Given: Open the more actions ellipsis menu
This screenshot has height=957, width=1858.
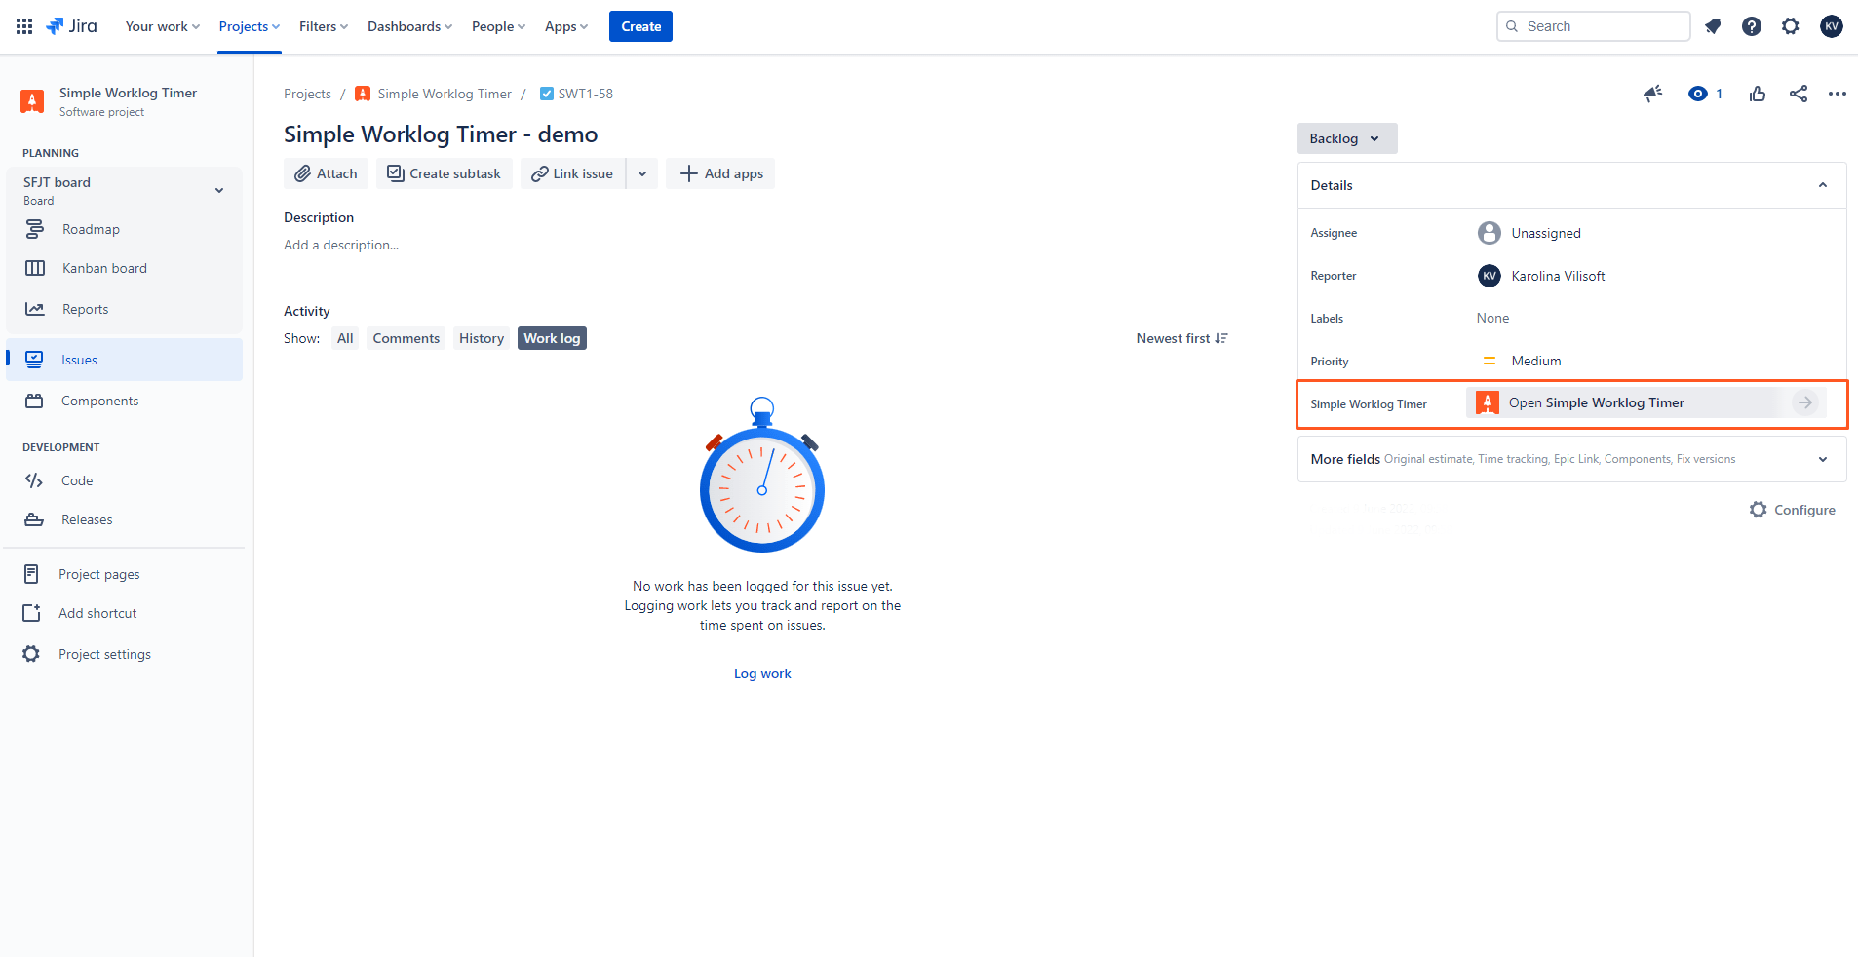Looking at the screenshot, I should tap(1838, 94).
